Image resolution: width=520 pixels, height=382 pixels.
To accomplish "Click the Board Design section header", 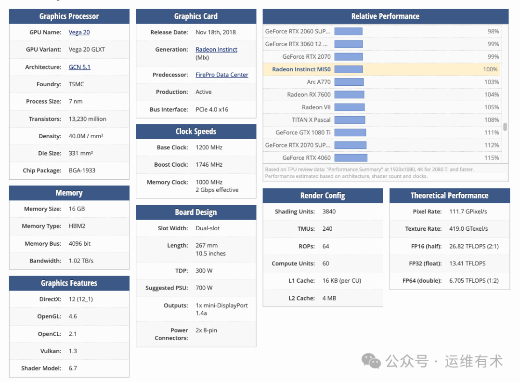I will [196, 212].
